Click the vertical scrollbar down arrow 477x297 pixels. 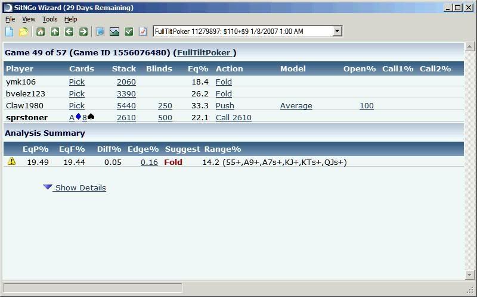469,275
